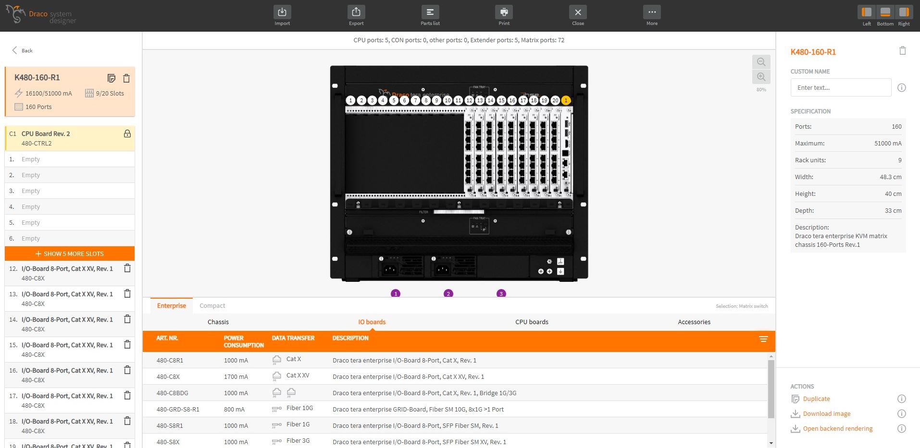Click the Export icon in the top toolbar

tap(356, 12)
